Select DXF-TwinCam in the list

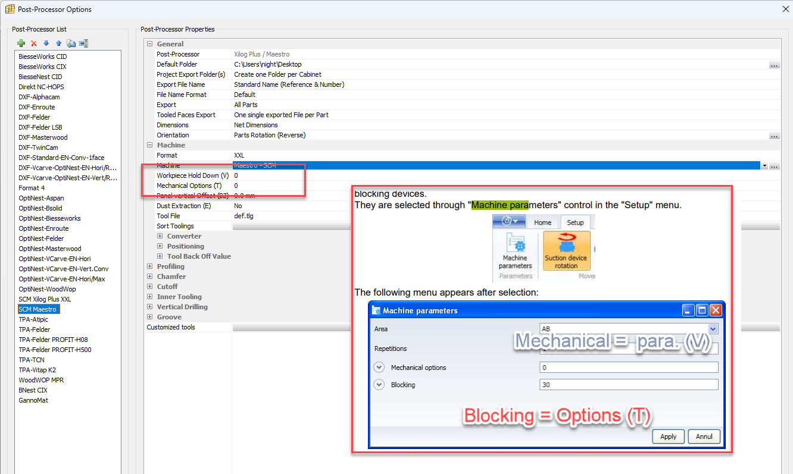point(38,147)
